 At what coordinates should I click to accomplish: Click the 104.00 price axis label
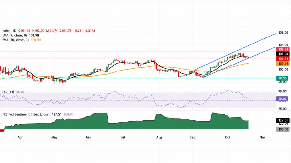[x=283, y=45]
